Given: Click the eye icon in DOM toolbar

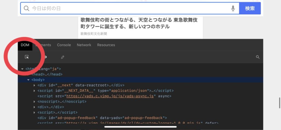Looking at the screenshot, I should (45, 57).
